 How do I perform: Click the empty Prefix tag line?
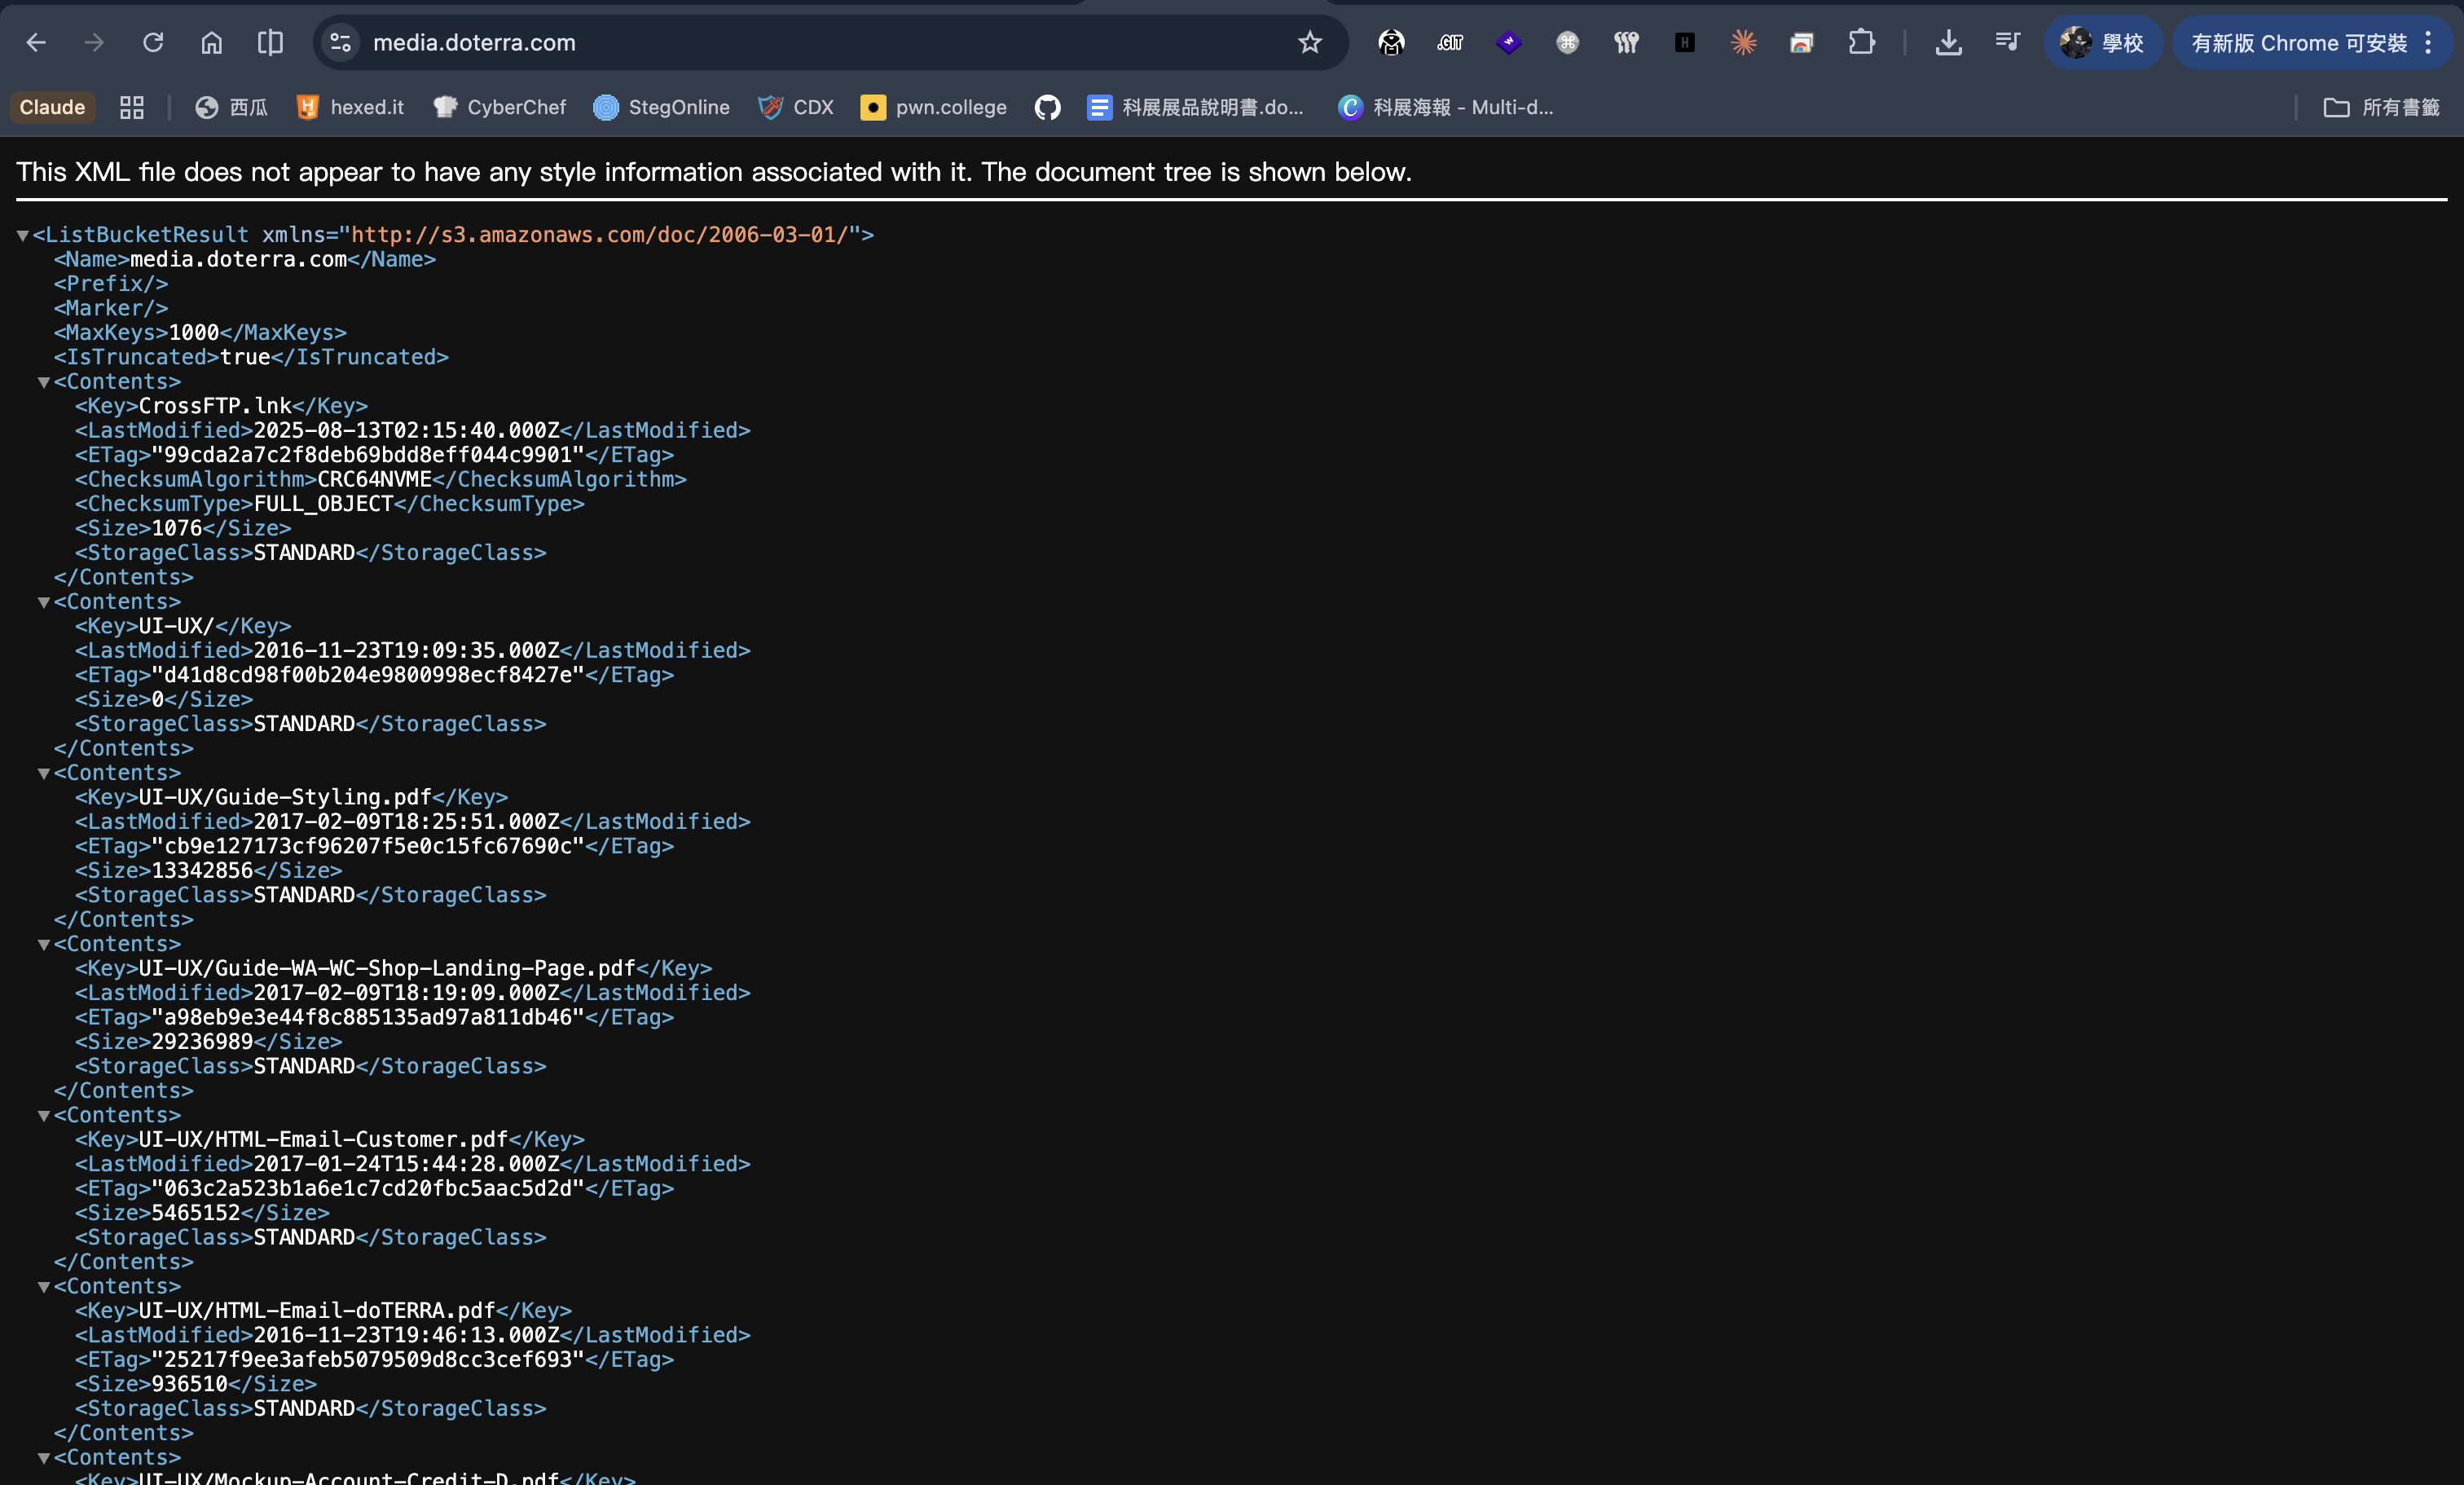click(x=111, y=284)
